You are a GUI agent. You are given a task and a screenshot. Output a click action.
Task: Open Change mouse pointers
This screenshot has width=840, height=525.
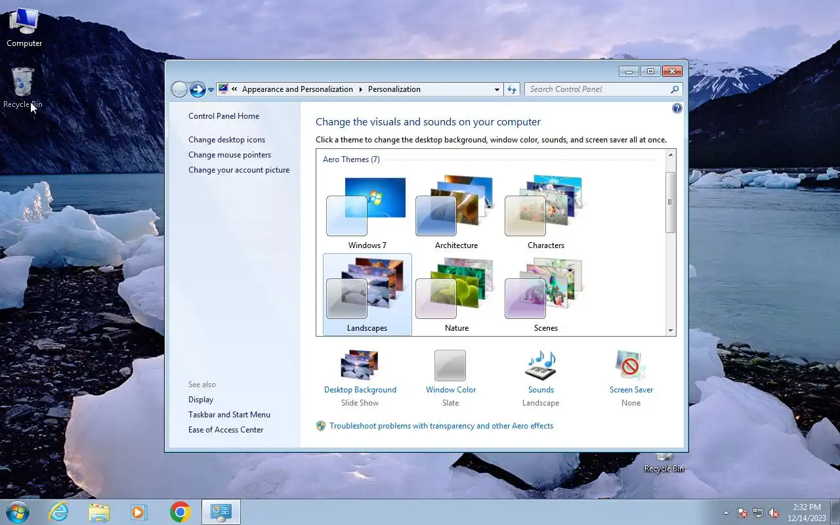(x=230, y=155)
